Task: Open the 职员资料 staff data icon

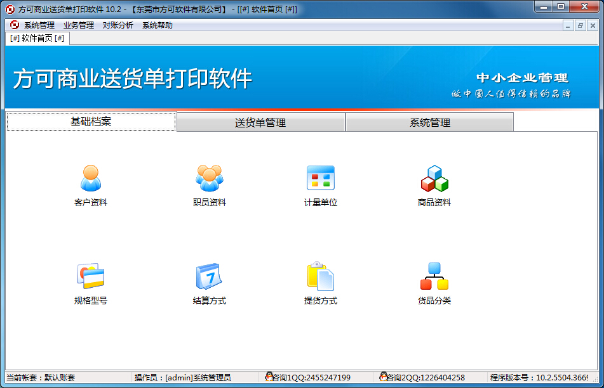Action: (x=209, y=178)
